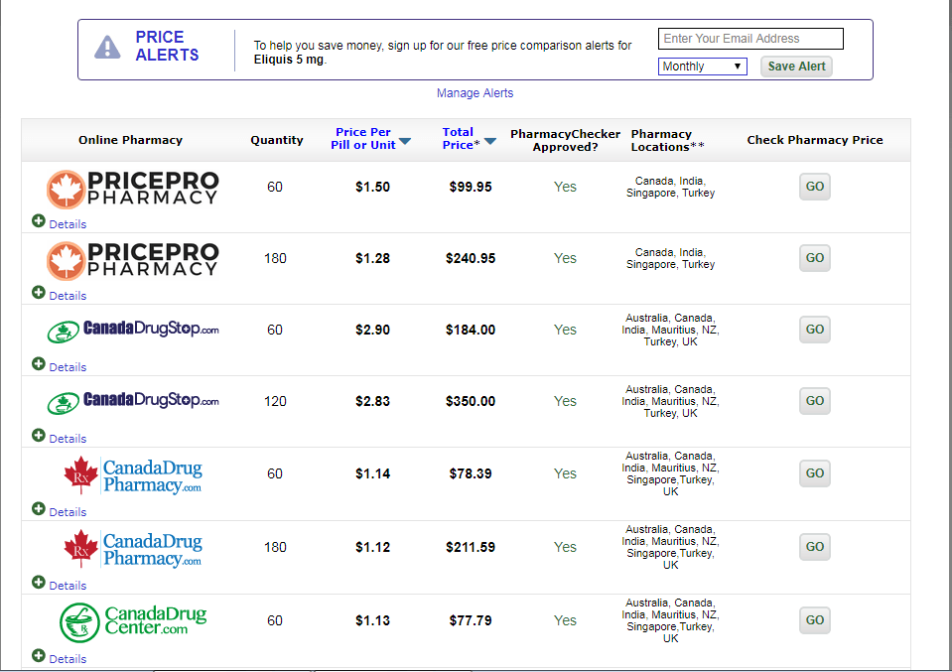Click the Check Pharmacy Price column header
The height and width of the screenshot is (672, 952).
[x=815, y=140]
